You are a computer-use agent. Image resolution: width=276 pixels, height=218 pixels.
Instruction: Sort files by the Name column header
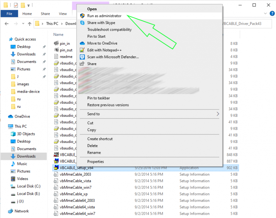click(58, 34)
